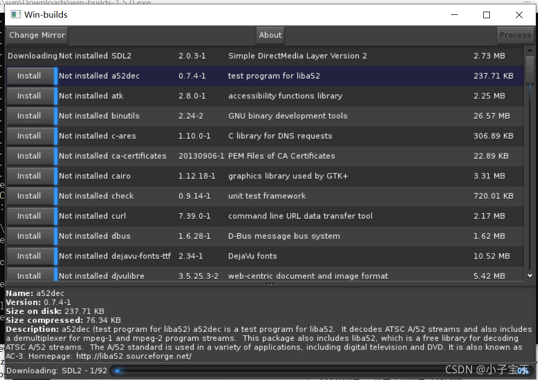Select the binutils package name

click(126, 116)
